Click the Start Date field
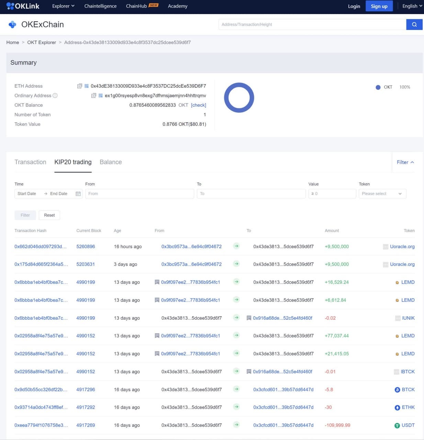Screen dimensions: 424x440 point(27,194)
